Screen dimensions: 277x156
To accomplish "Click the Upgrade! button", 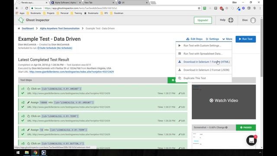I will pyautogui.click(x=203, y=20).
